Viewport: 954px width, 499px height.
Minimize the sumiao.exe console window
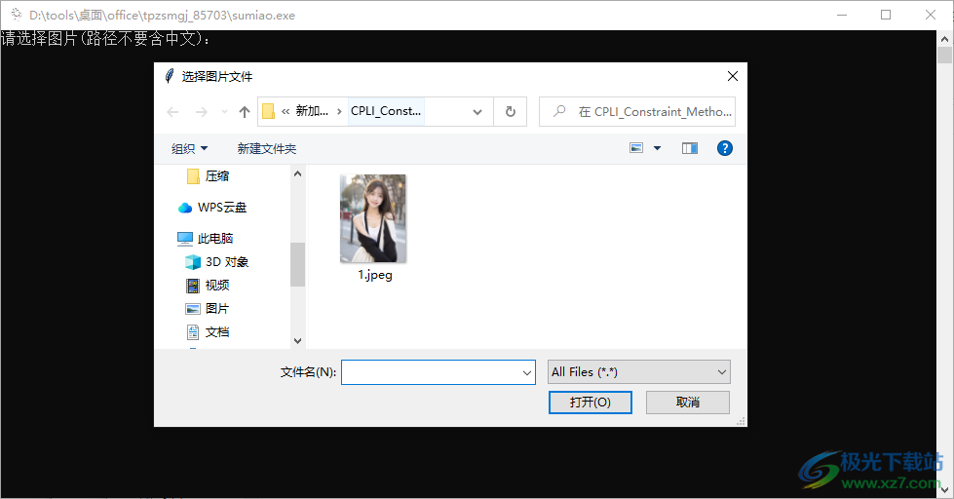(x=842, y=15)
